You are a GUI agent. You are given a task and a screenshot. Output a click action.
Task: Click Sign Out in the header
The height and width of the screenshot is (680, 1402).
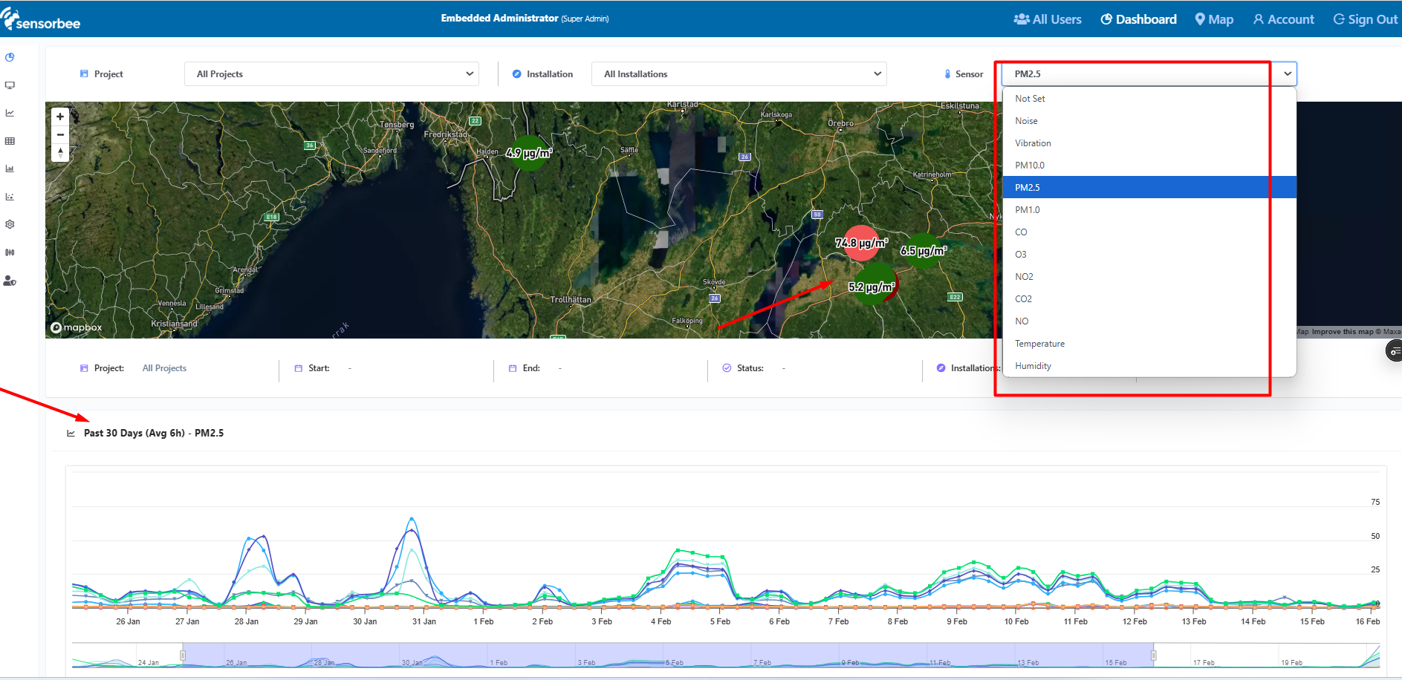point(1365,19)
